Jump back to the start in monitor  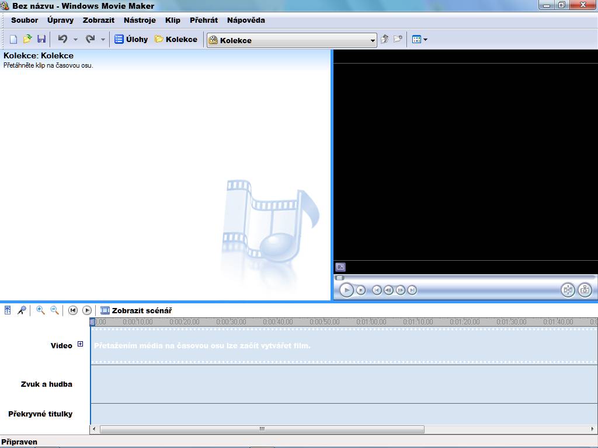(x=377, y=290)
